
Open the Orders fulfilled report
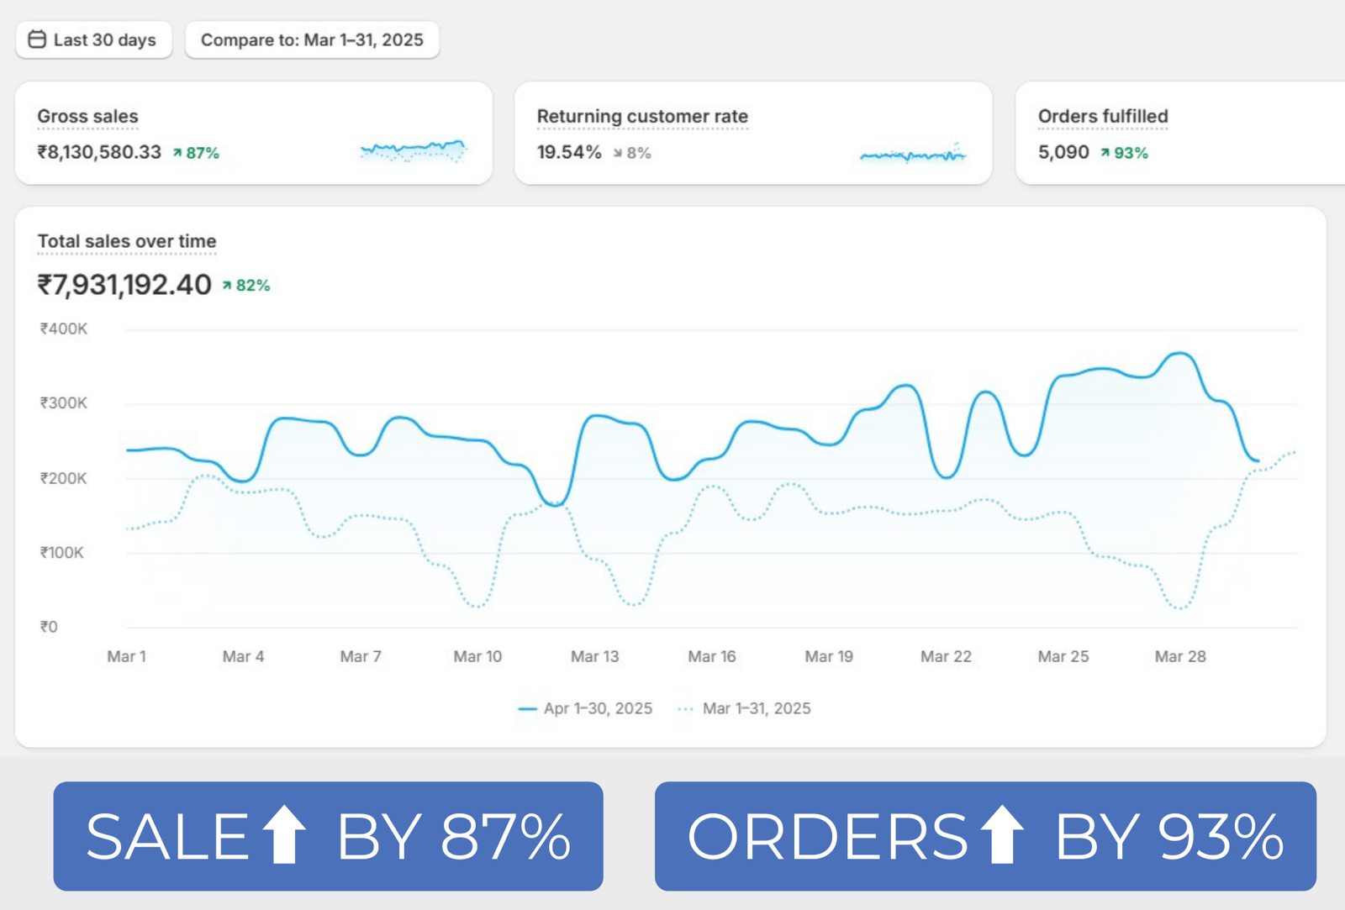[1103, 116]
